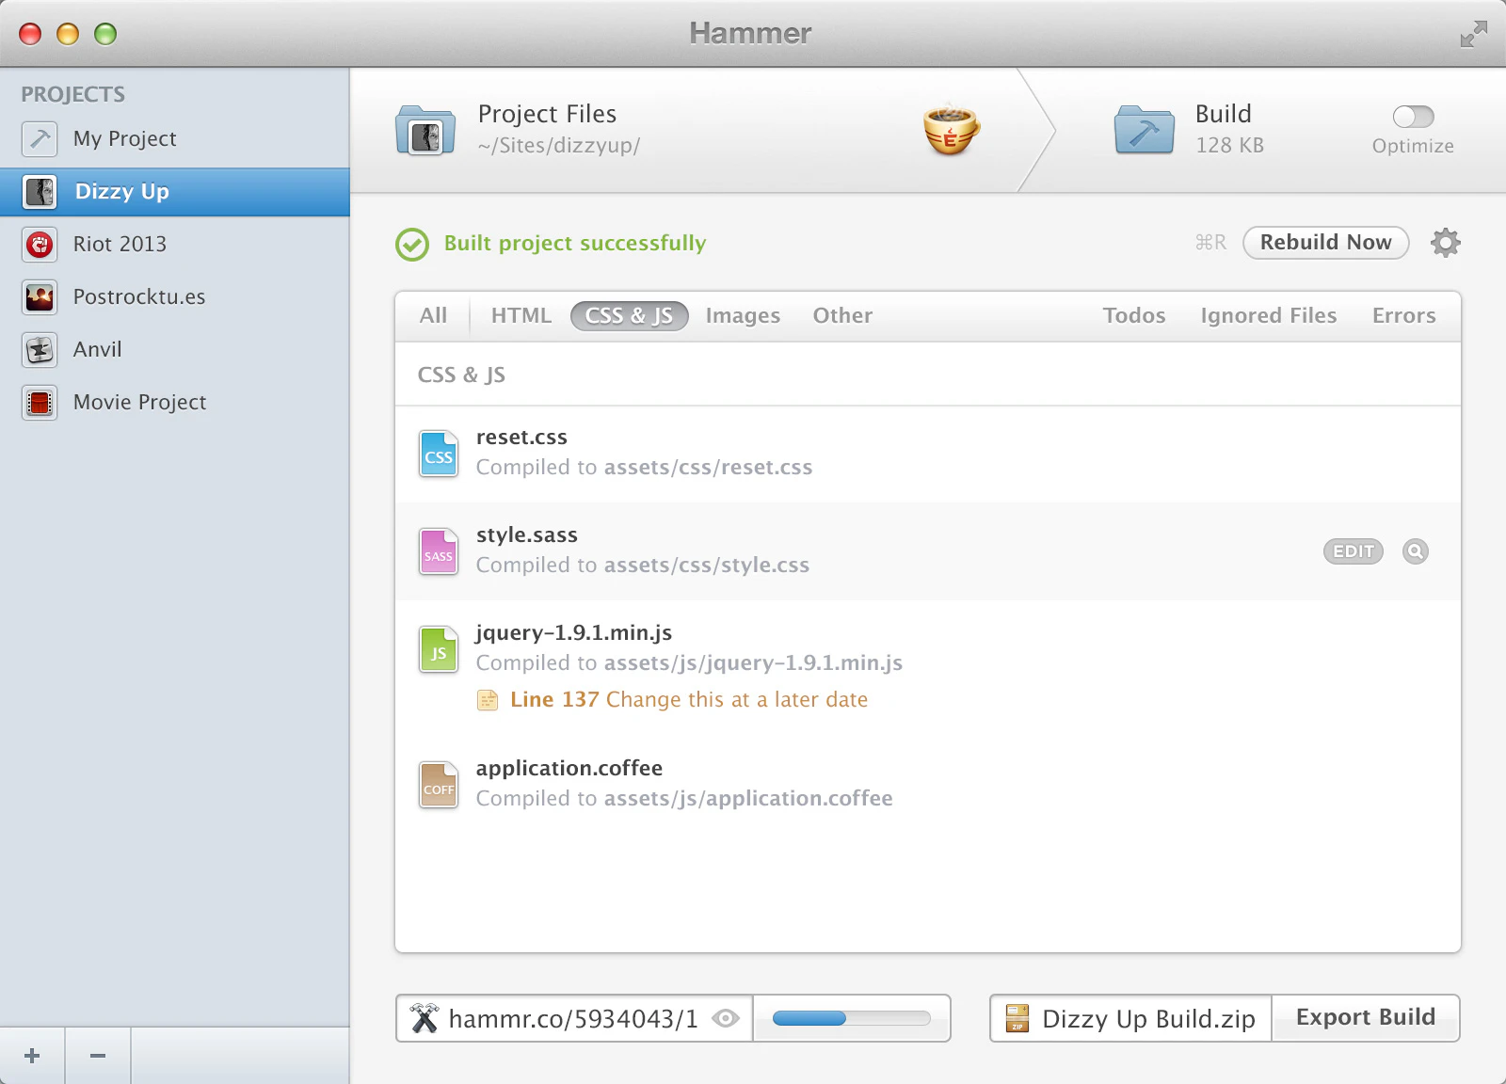This screenshot has width=1506, height=1084.
Task: Click the Rebuild Now button
Action: tap(1325, 243)
